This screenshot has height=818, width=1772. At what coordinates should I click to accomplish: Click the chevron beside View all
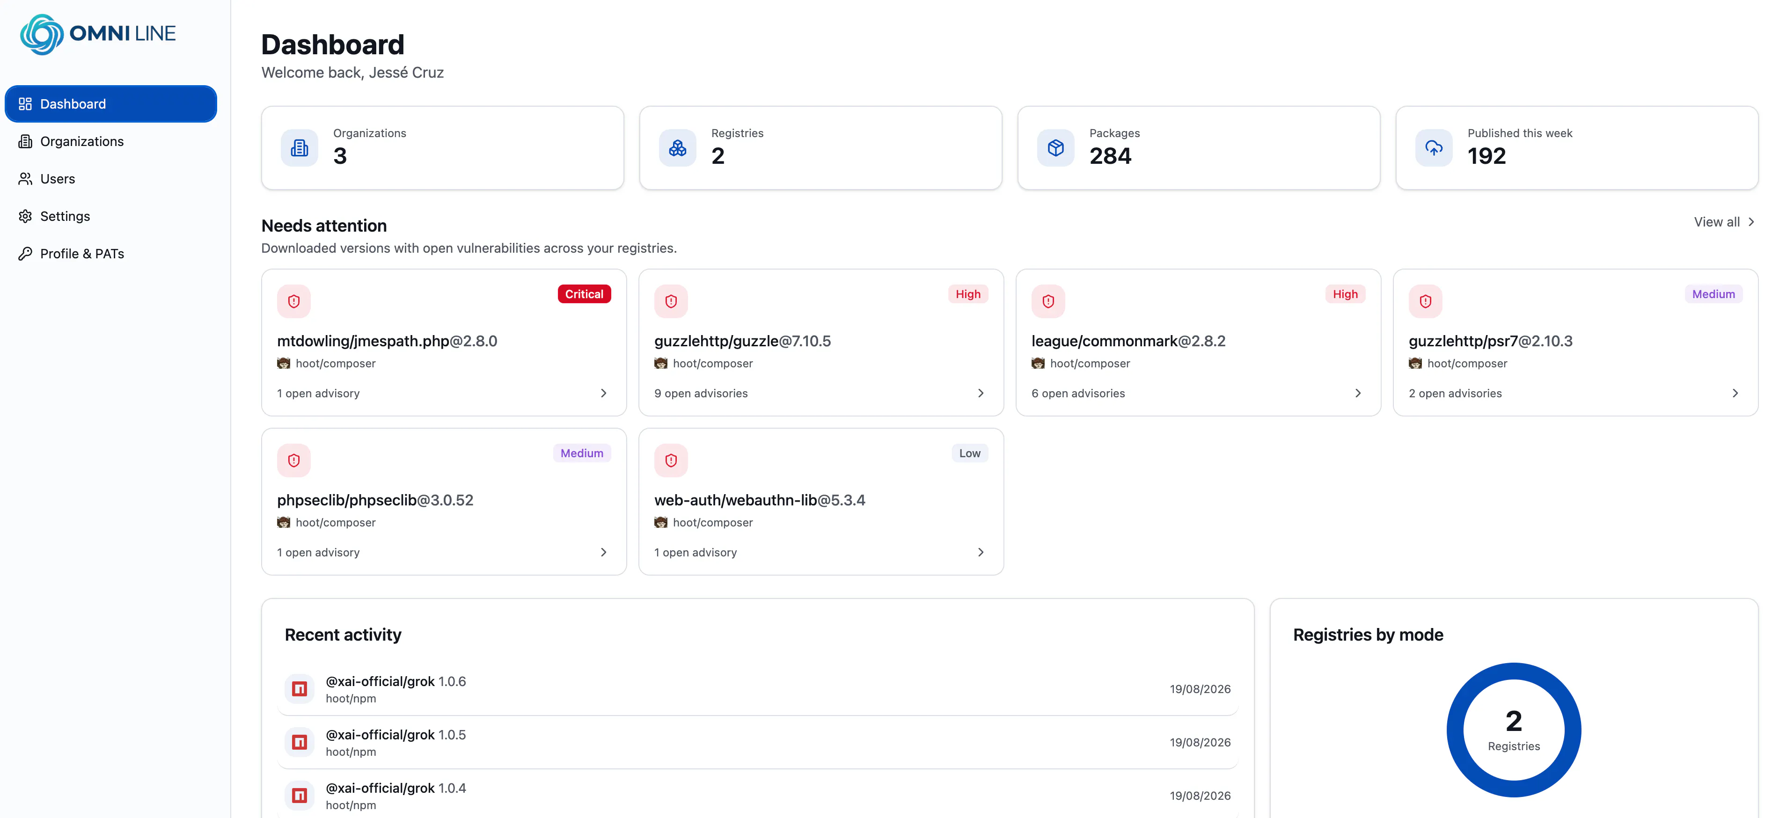click(1750, 222)
